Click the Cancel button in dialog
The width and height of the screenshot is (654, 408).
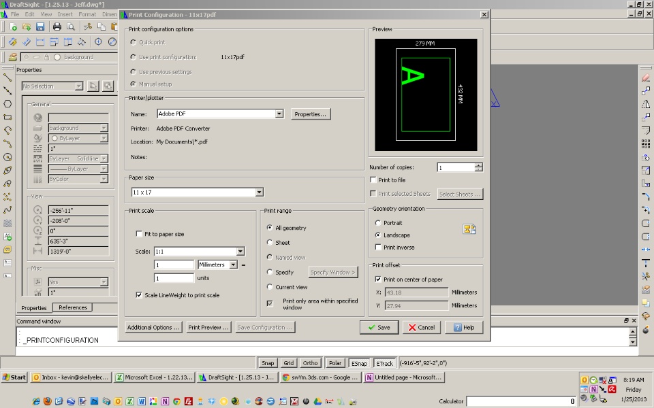422,327
